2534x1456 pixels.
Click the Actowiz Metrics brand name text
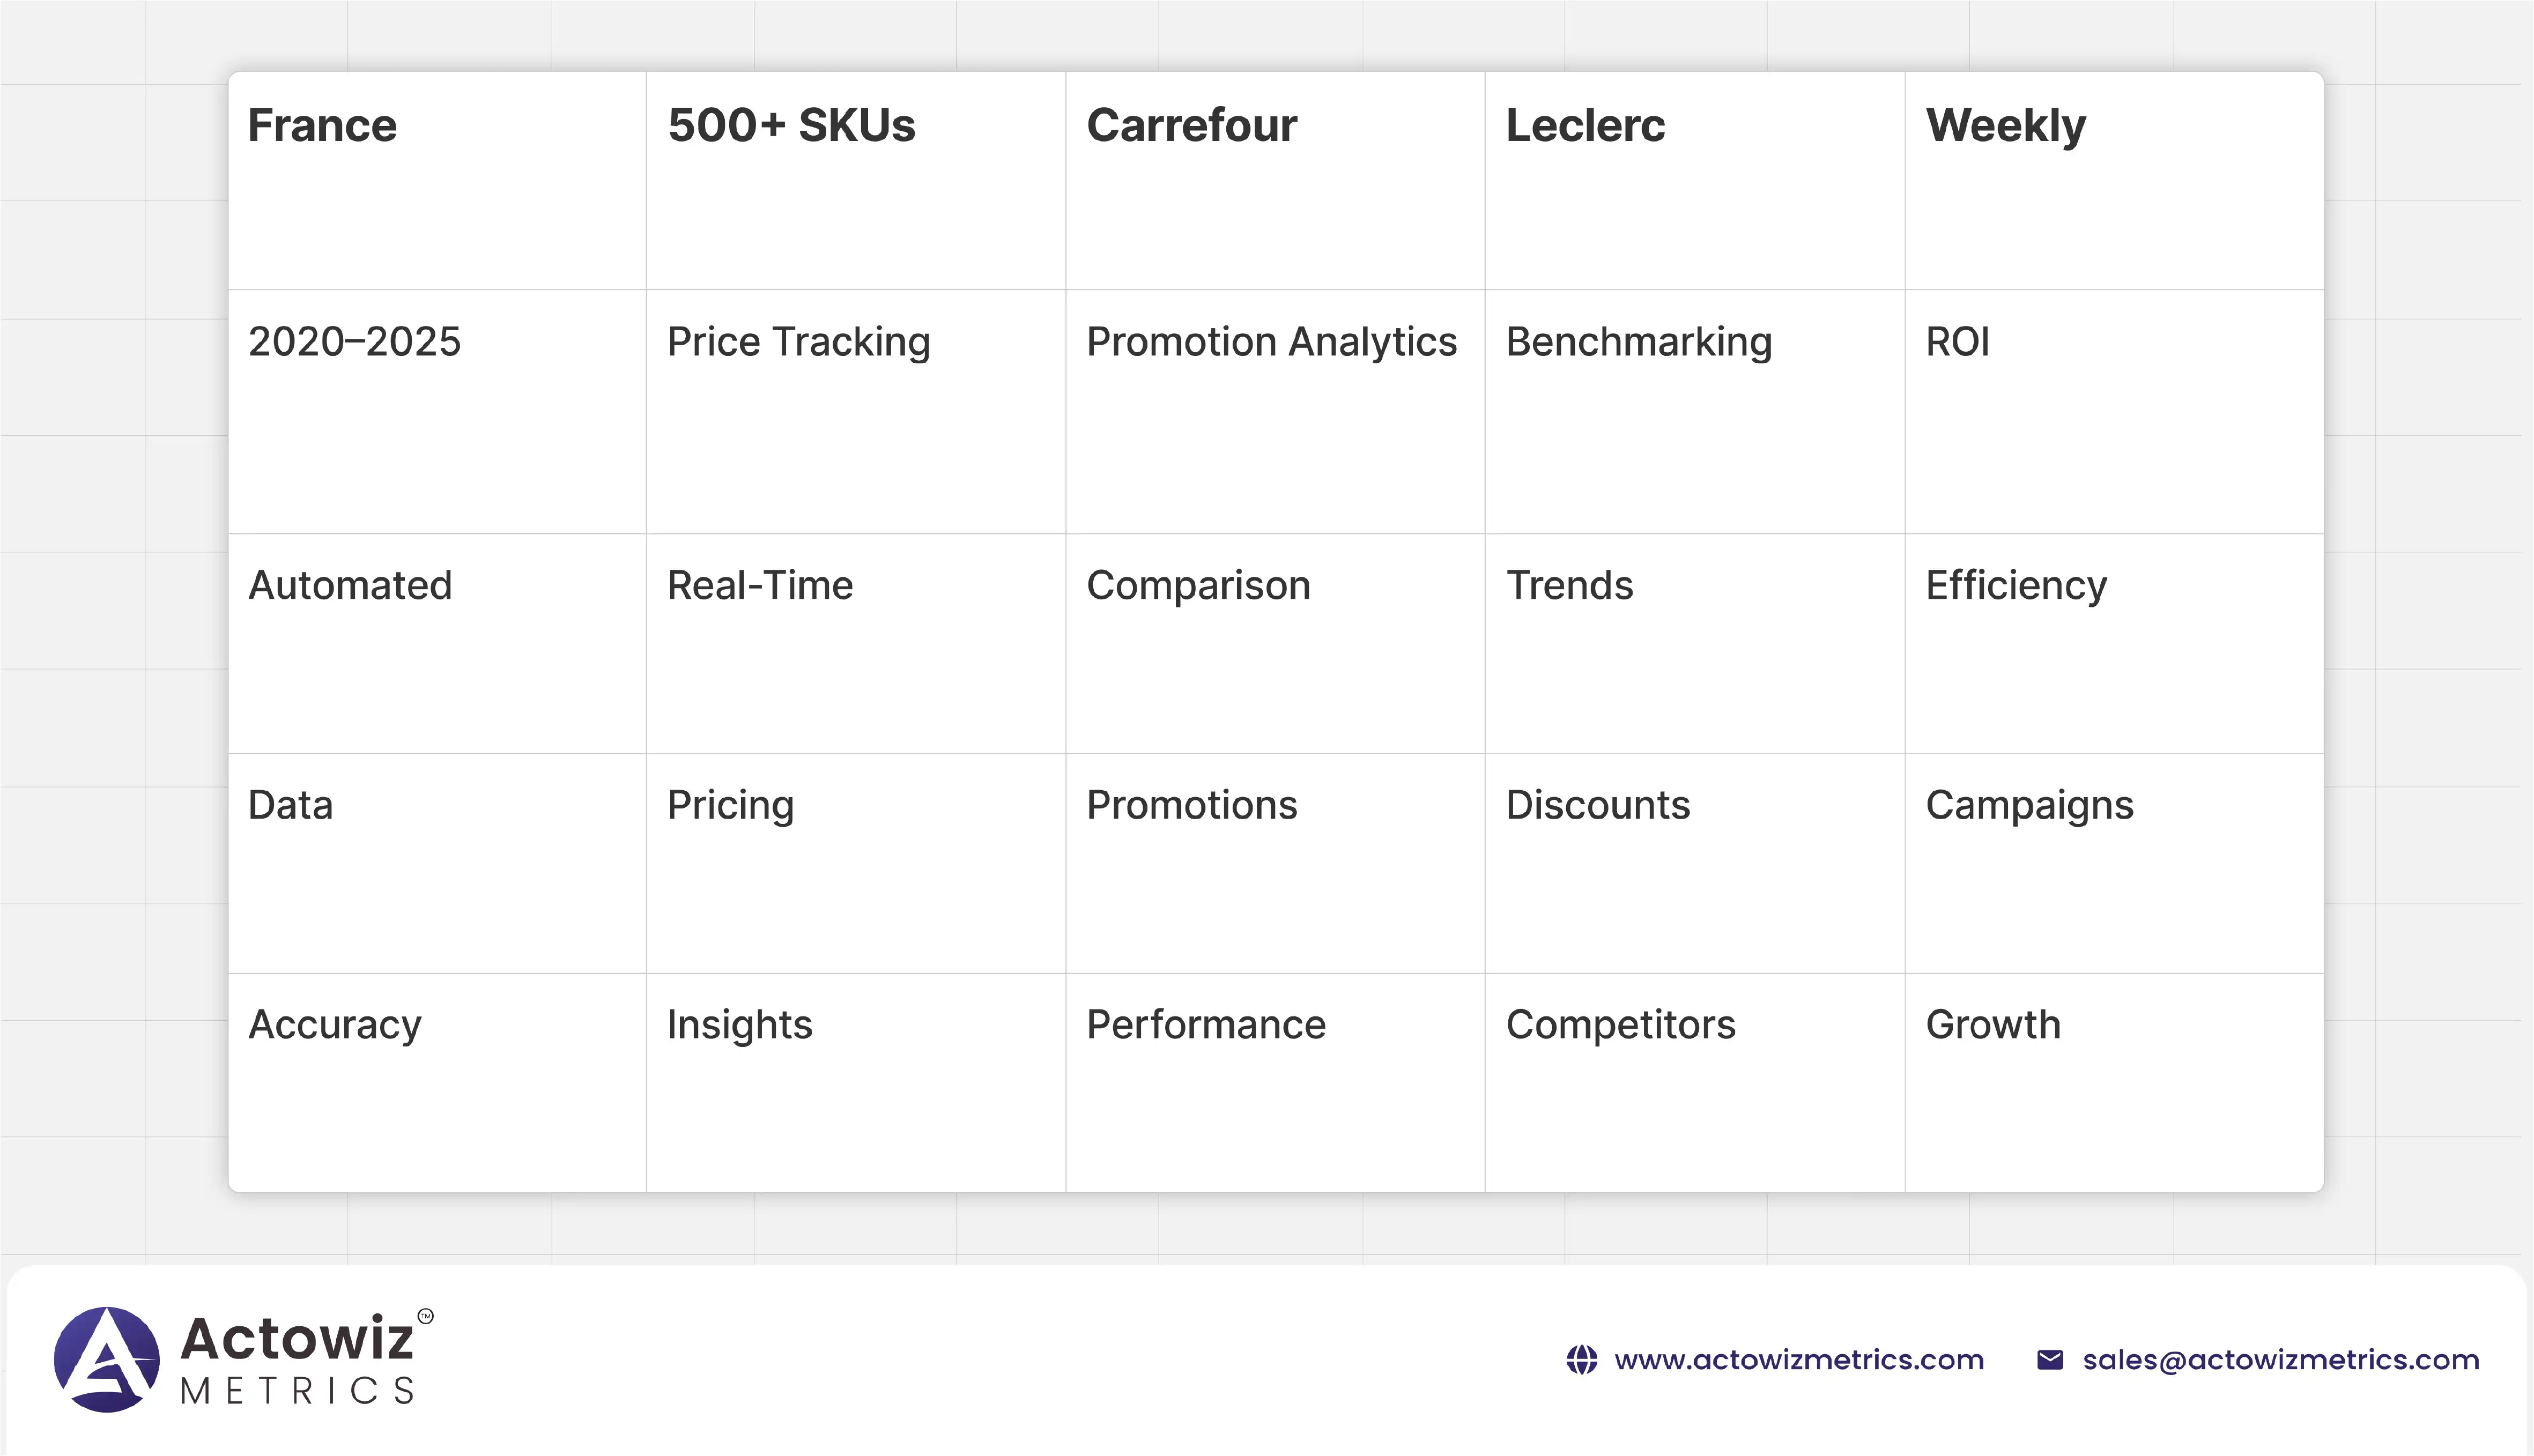[x=298, y=1359]
